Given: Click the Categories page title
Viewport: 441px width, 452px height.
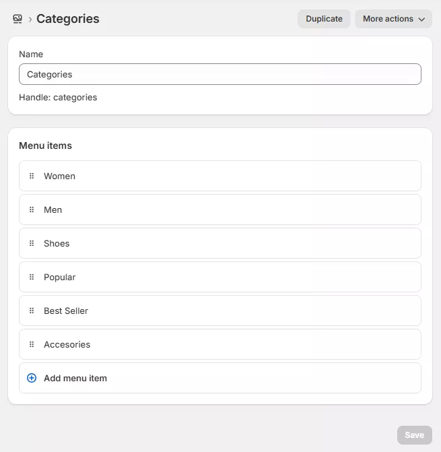Looking at the screenshot, I should click(x=68, y=19).
